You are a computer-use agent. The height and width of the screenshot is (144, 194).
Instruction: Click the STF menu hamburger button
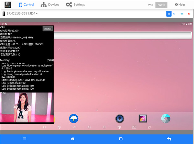click(x=24, y=139)
